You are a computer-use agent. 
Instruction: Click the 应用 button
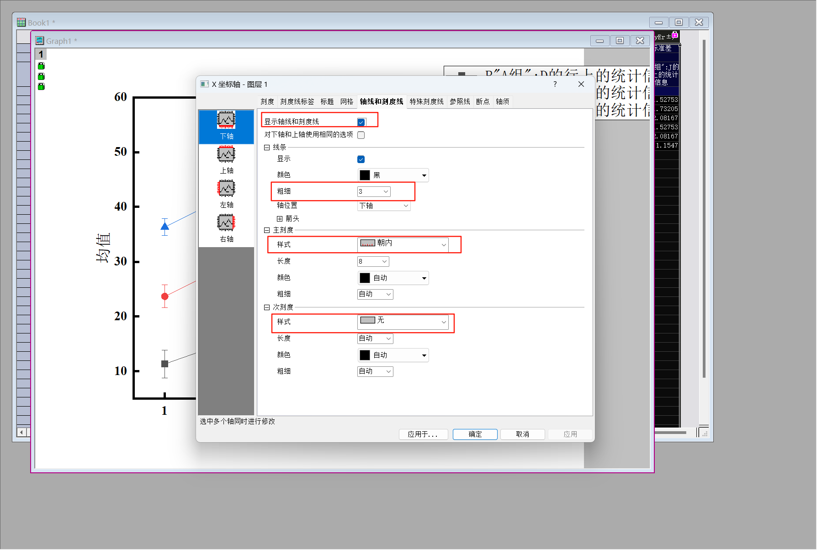coord(570,434)
